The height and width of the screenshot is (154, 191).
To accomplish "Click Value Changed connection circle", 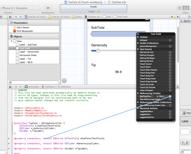I will coord(170,90).
